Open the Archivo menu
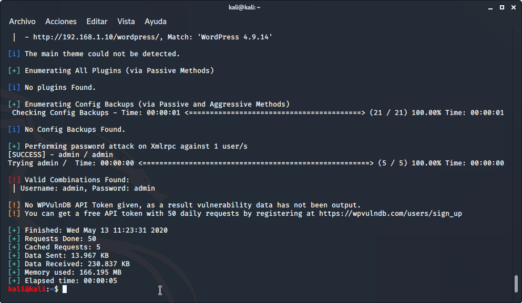This screenshot has width=522, height=303. coord(22,22)
